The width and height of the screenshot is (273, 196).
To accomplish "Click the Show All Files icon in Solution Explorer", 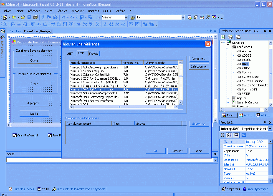I will tap(230, 37).
